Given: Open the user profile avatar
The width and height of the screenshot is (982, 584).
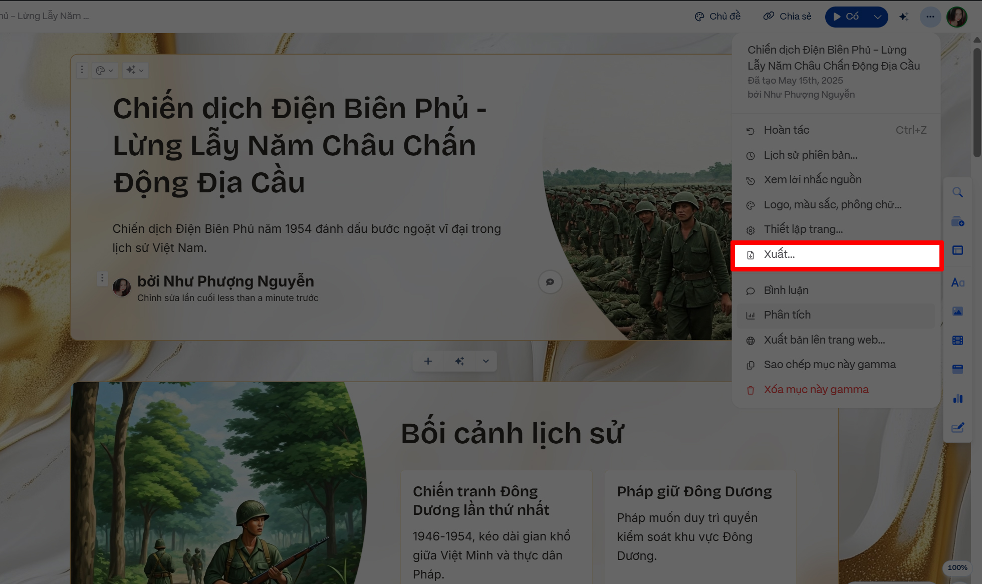Looking at the screenshot, I should point(957,17).
